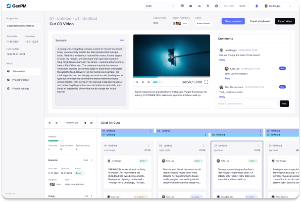
Task: Click the green Progress bar
Action: pyautogui.click(x=56, y=141)
